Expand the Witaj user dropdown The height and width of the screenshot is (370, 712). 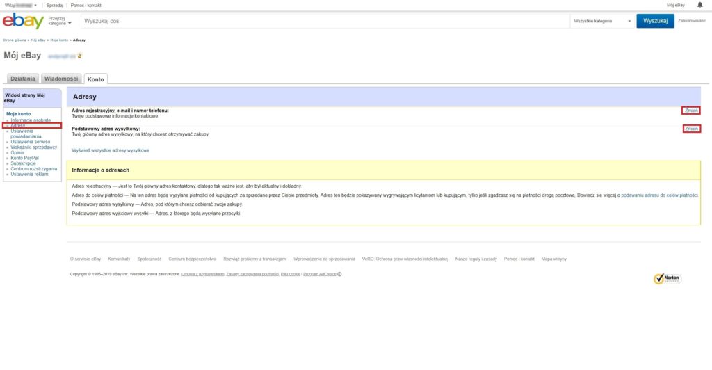tap(20, 5)
